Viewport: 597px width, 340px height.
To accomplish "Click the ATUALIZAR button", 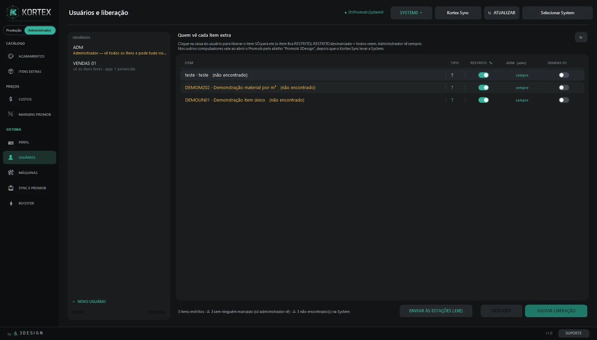I will [501, 13].
